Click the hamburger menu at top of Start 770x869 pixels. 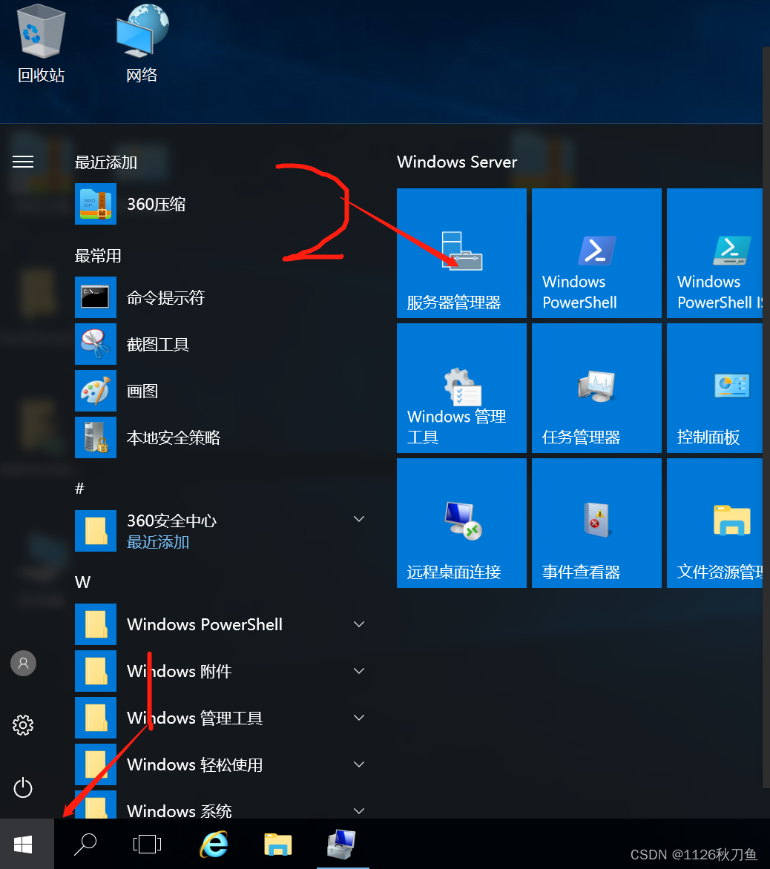pyautogui.click(x=23, y=162)
